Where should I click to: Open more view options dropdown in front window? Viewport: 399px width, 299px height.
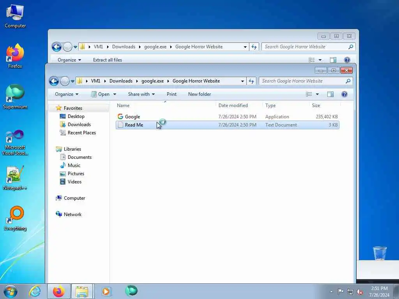pyautogui.click(x=317, y=94)
